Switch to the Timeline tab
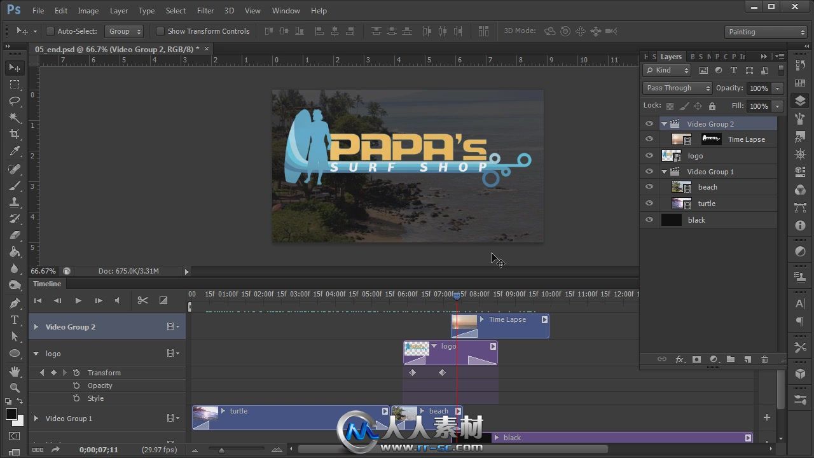 point(47,284)
